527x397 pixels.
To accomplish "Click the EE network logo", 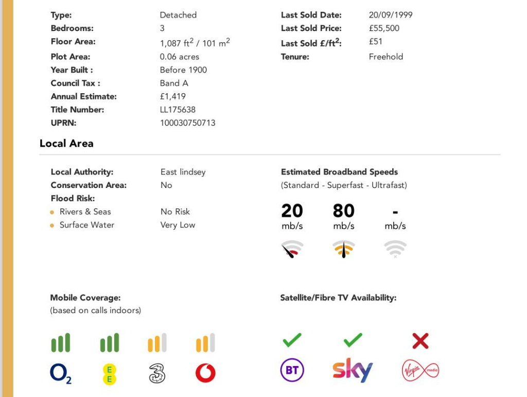I will tap(109, 374).
